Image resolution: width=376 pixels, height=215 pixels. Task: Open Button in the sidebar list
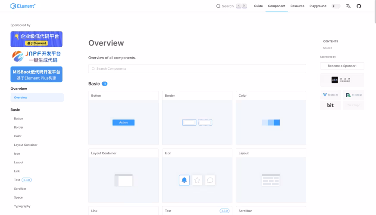coord(19,119)
